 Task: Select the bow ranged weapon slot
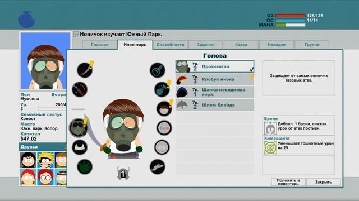80,89
